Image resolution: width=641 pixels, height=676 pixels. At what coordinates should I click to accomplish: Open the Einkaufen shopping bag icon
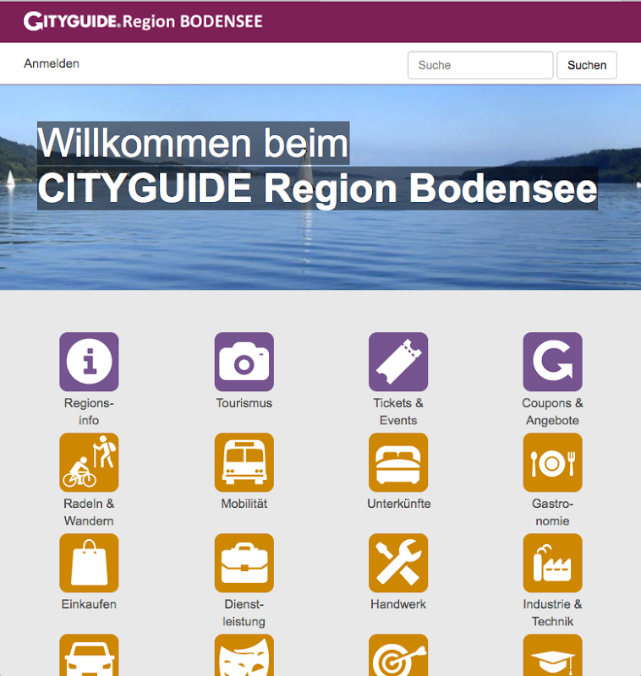[89, 563]
